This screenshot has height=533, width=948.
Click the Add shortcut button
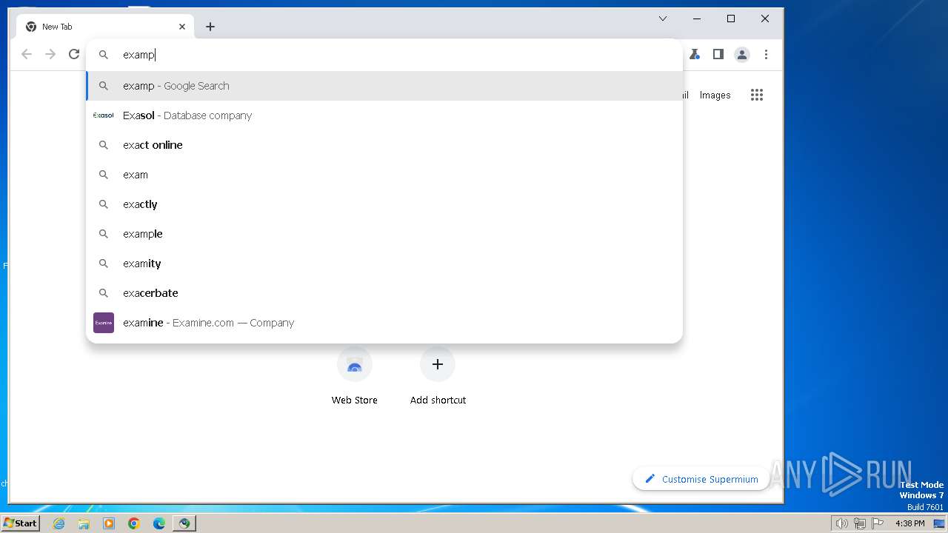tap(438, 378)
